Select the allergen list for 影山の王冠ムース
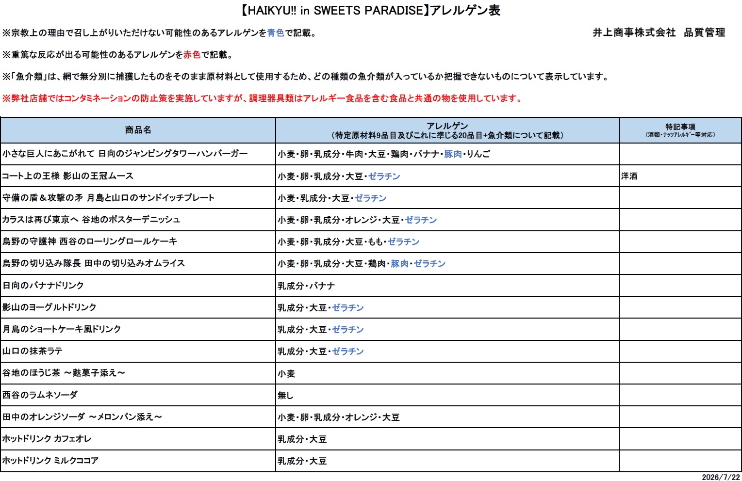Image resolution: width=742 pixels, height=481 pixels. 339,176
